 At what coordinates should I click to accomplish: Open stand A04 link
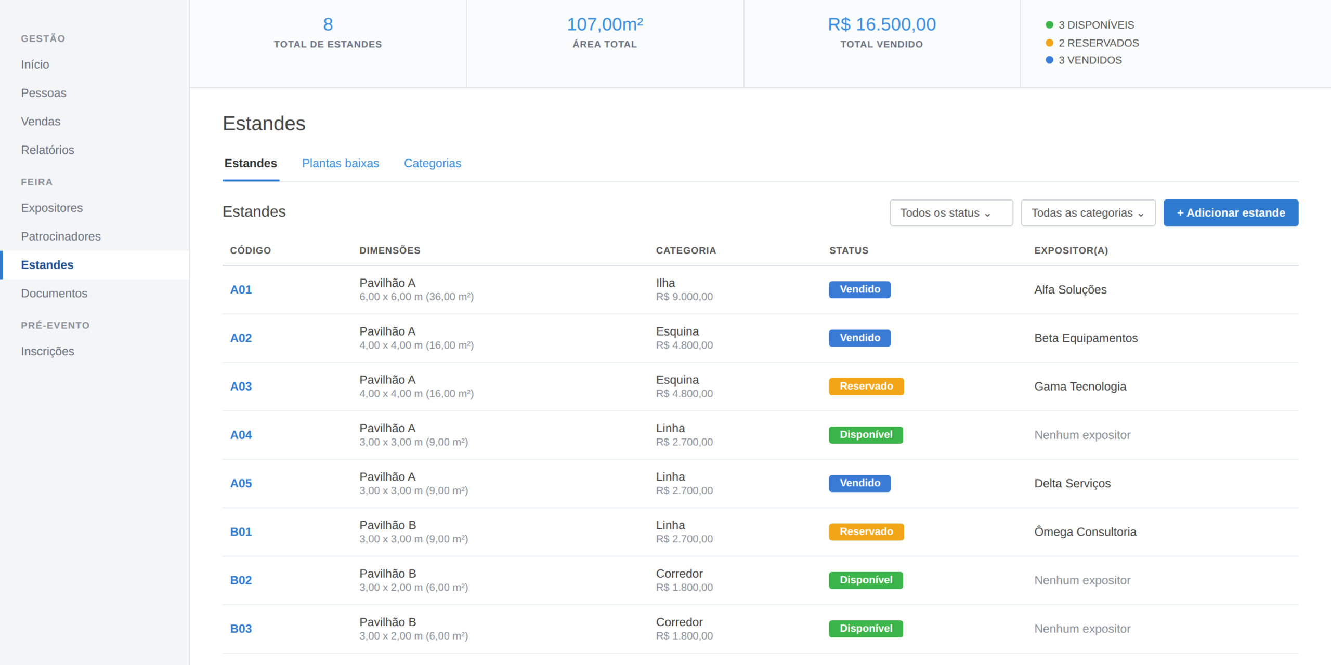(x=241, y=435)
